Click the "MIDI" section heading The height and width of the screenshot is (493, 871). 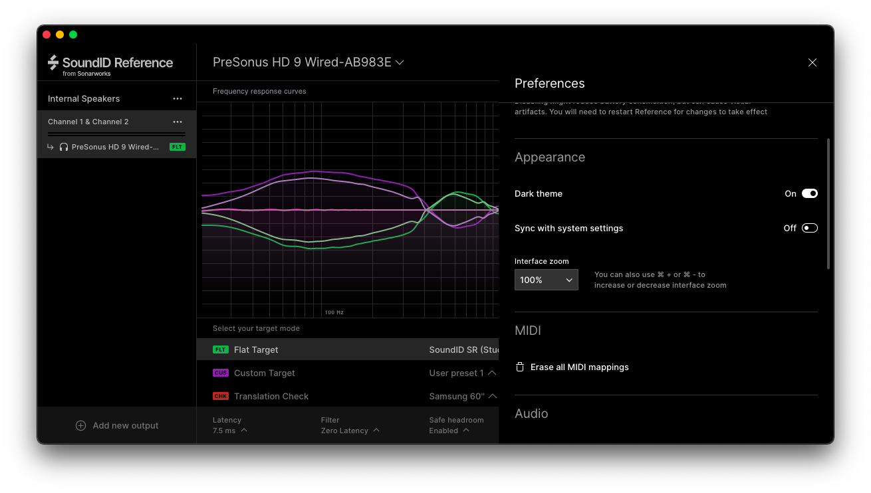[x=528, y=330]
